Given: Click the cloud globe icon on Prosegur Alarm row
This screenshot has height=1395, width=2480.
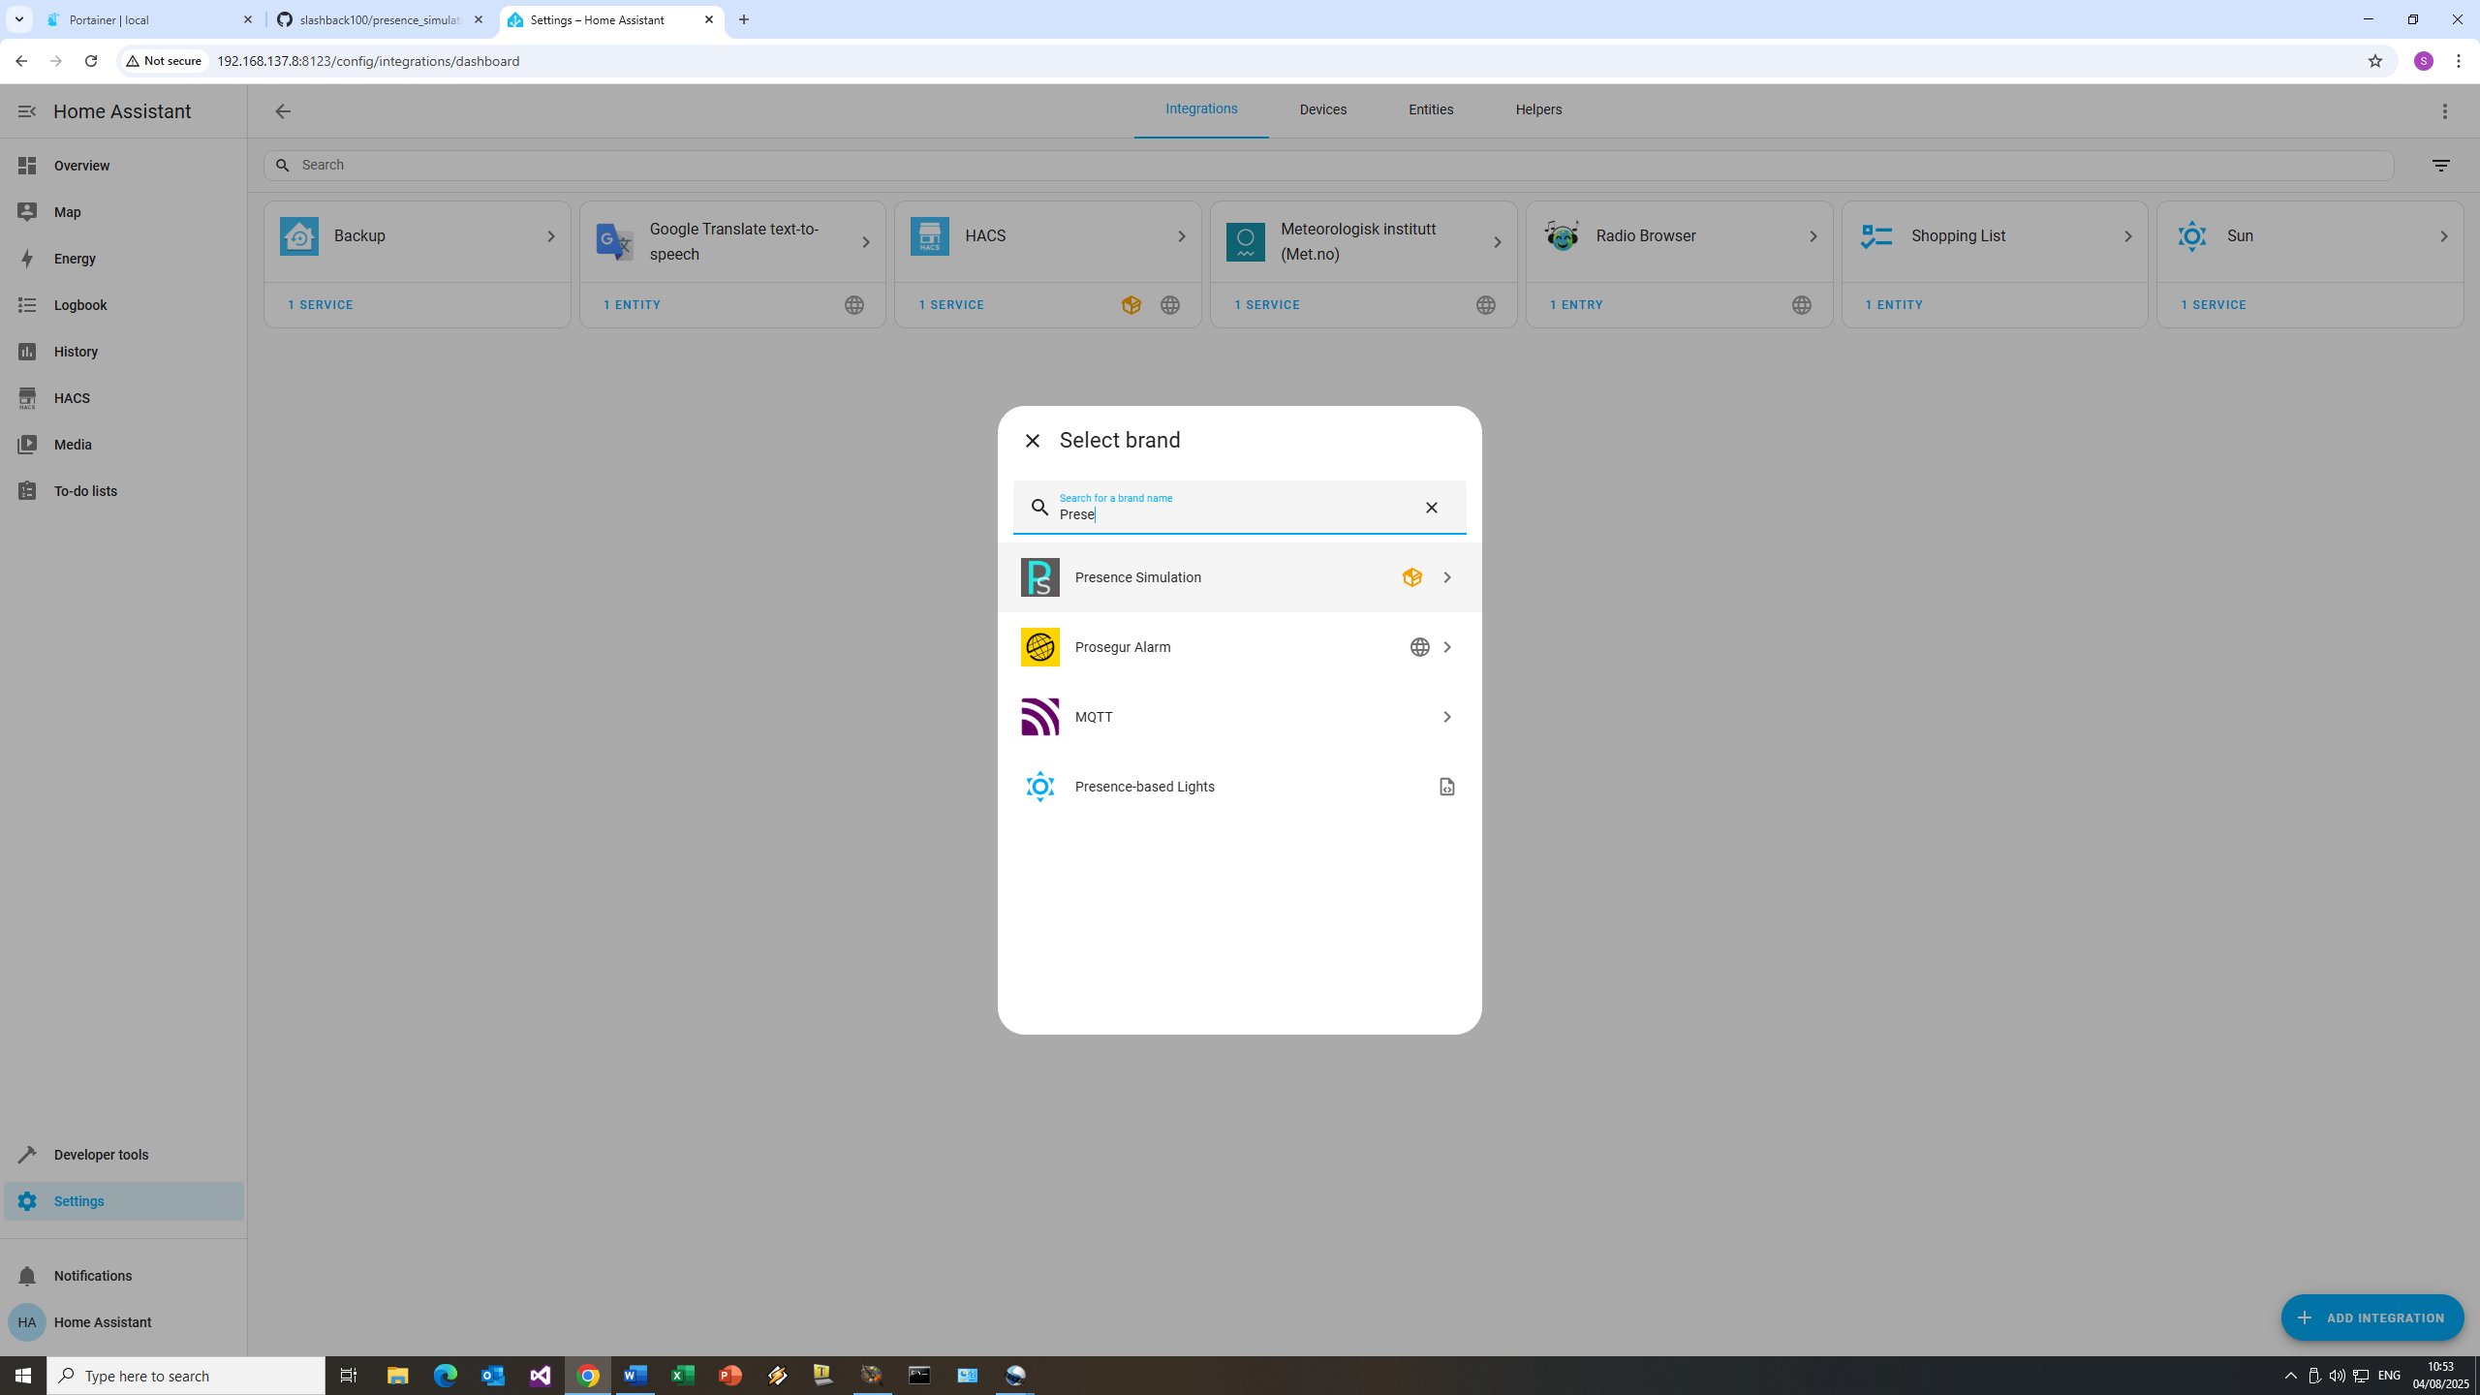Looking at the screenshot, I should coord(1419,647).
